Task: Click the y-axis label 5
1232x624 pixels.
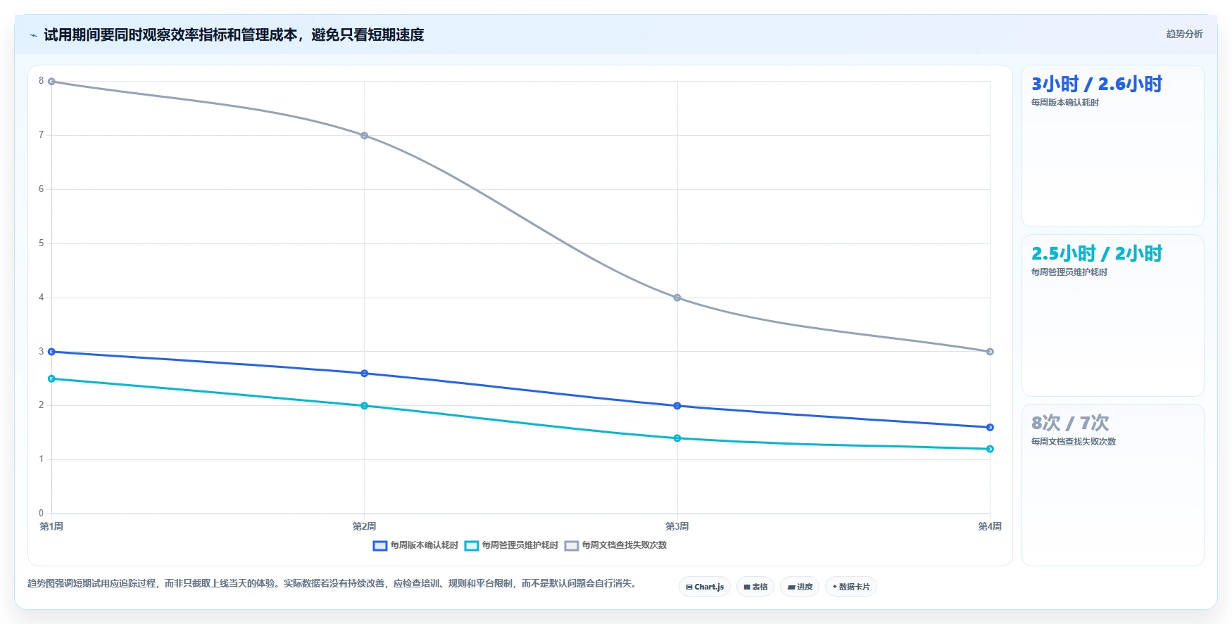Action: pyautogui.click(x=41, y=243)
